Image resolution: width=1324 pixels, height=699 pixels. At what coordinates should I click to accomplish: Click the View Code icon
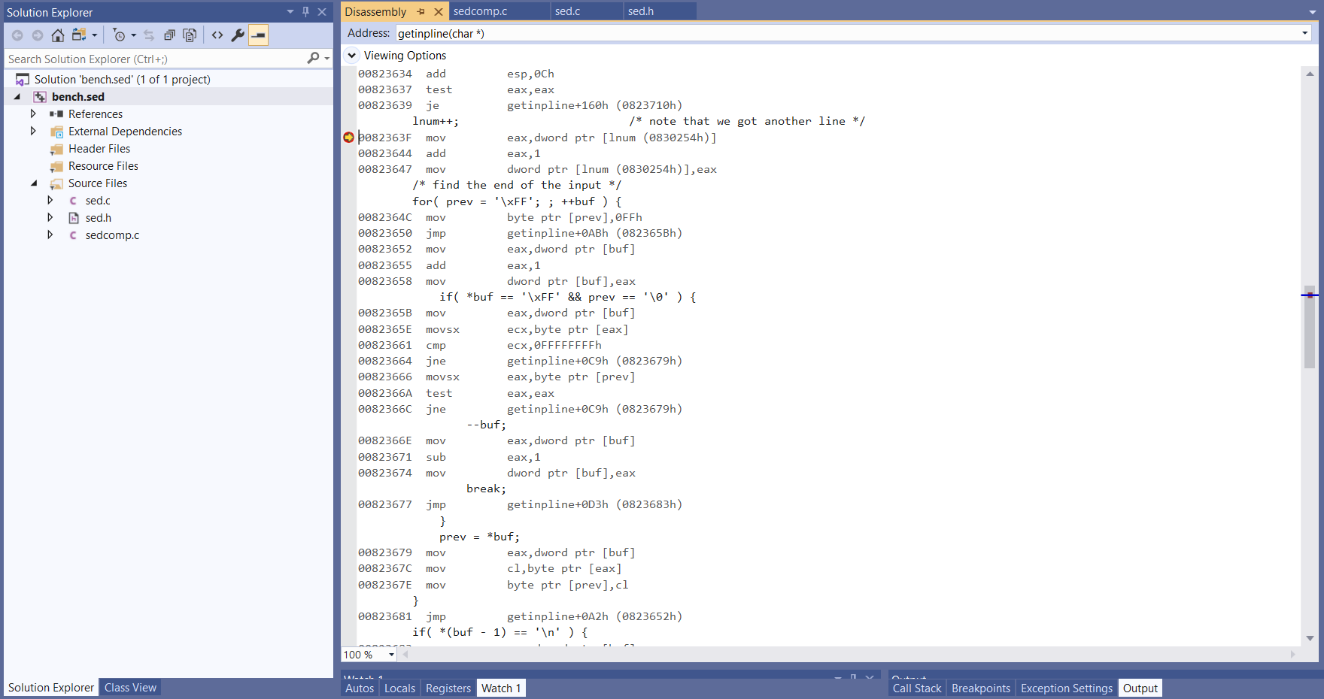pyautogui.click(x=217, y=35)
